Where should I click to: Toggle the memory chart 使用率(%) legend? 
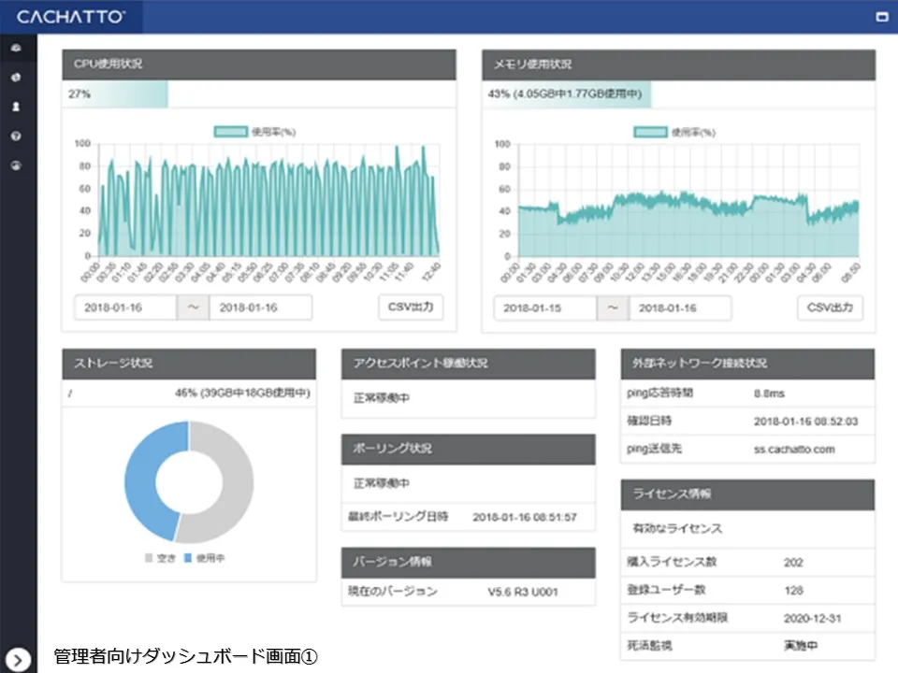point(674,132)
